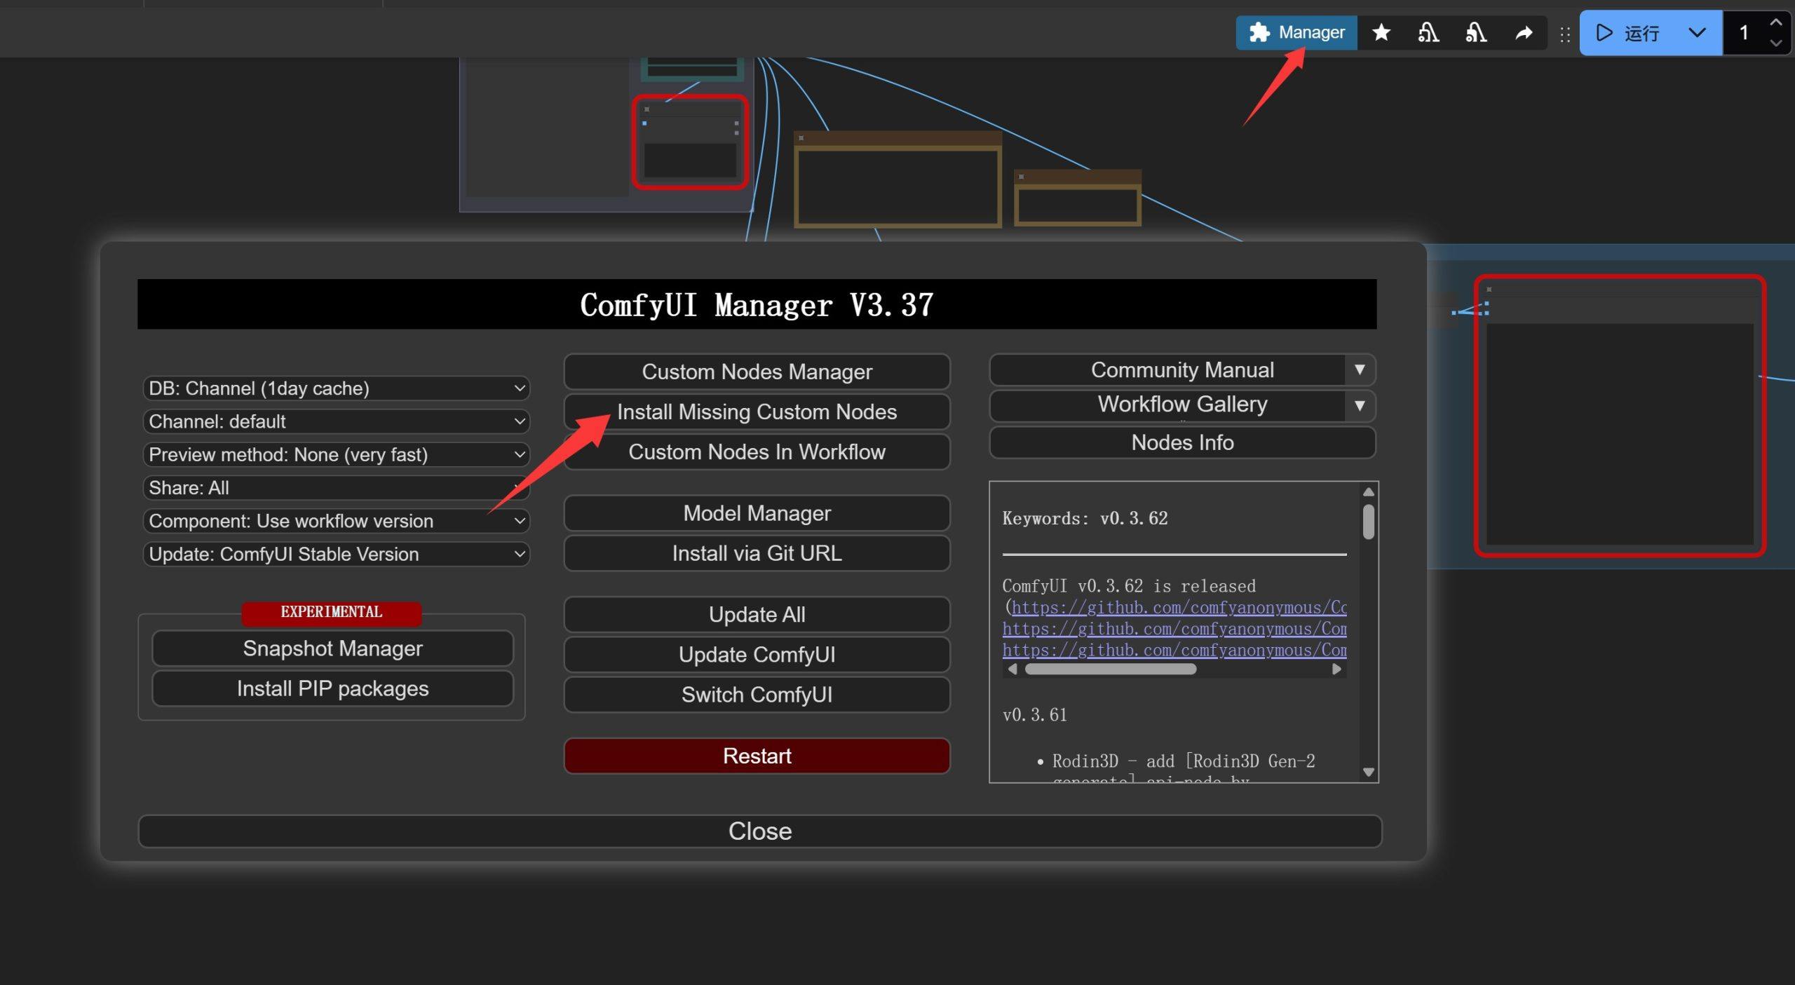1795x985 pixels.
Task: Click the share arrow icon
Action: [x=1524, y=33]
